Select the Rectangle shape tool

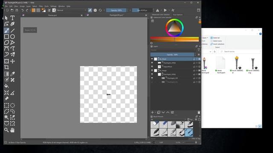click(x=6, y=37)
